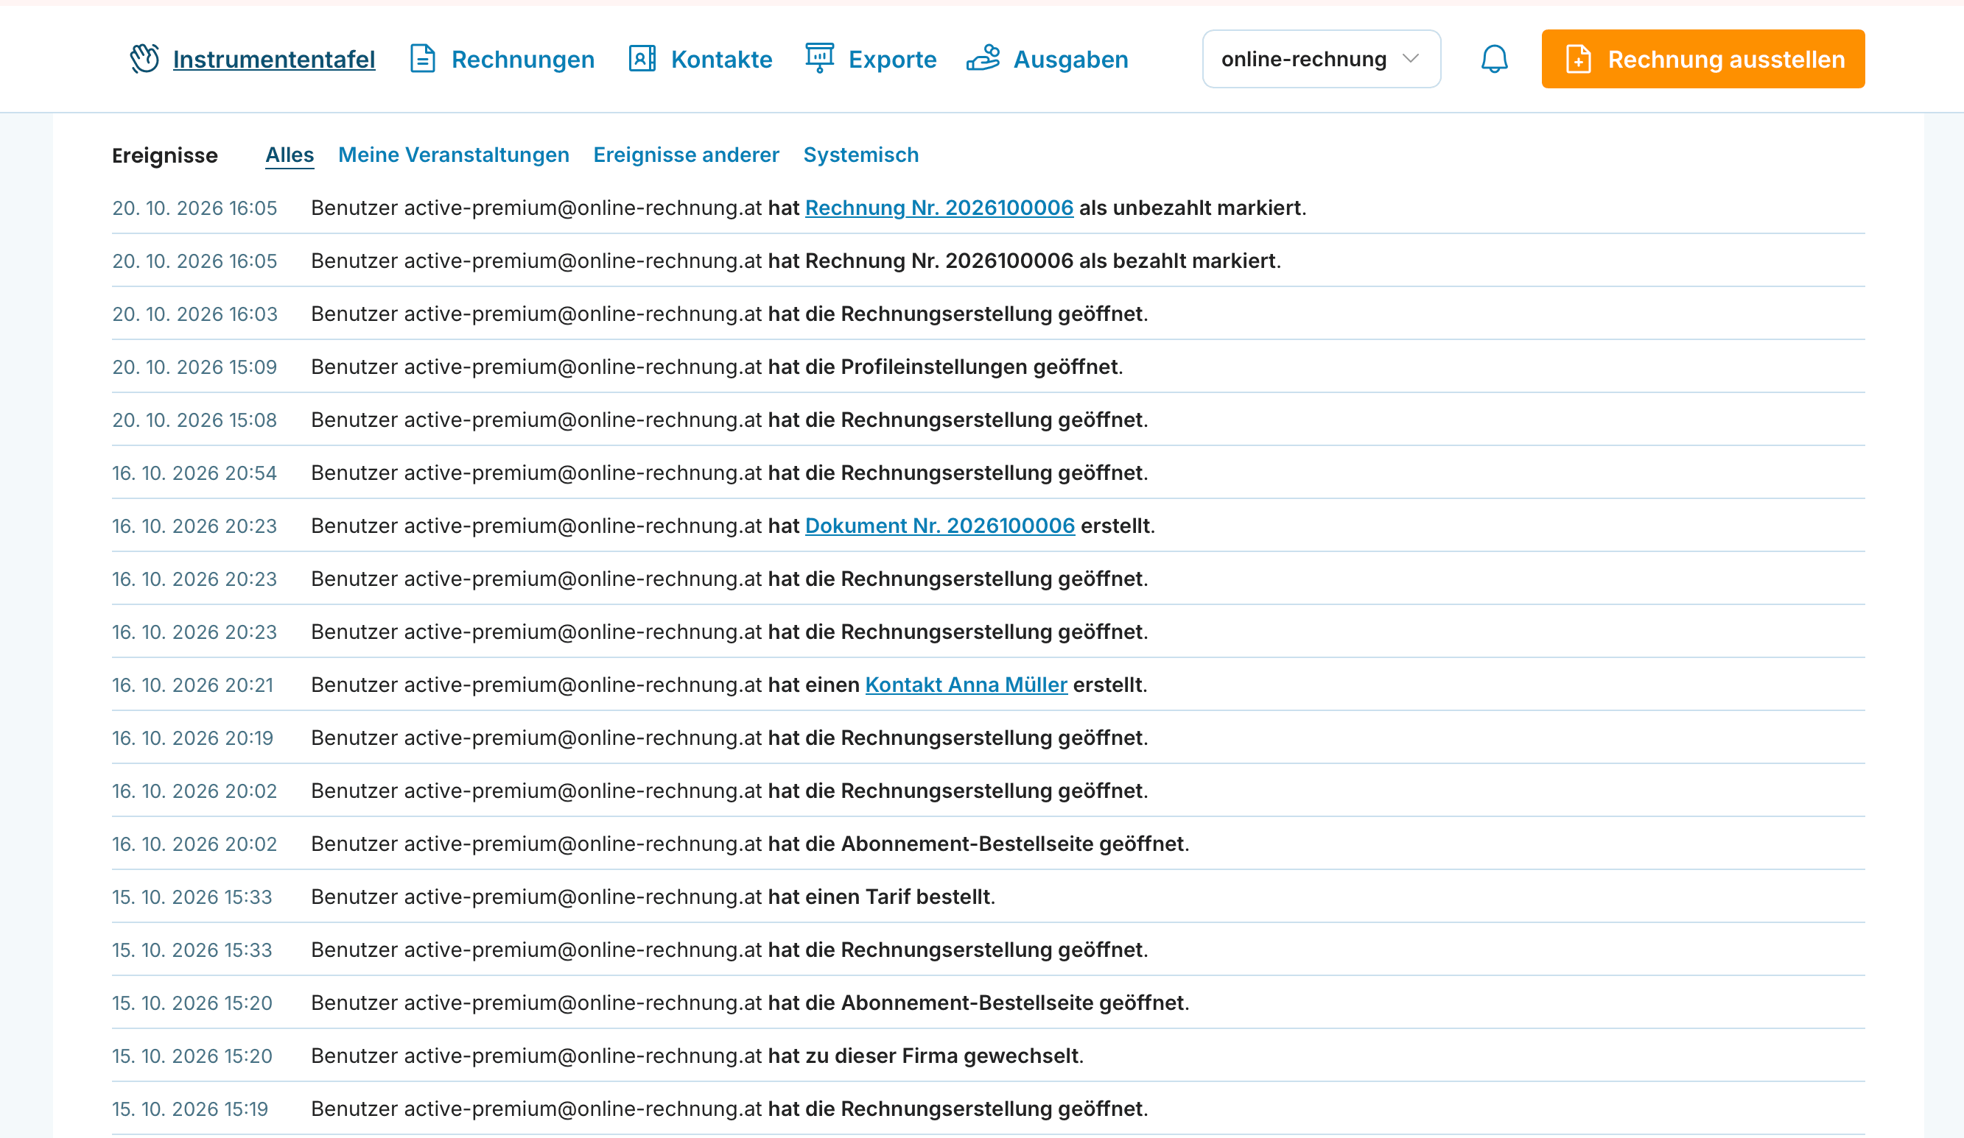Click the Rechnung ausstellen button
Image resolution: width=1964 pixels, height=1138 pixels.
pos(1703,59)
